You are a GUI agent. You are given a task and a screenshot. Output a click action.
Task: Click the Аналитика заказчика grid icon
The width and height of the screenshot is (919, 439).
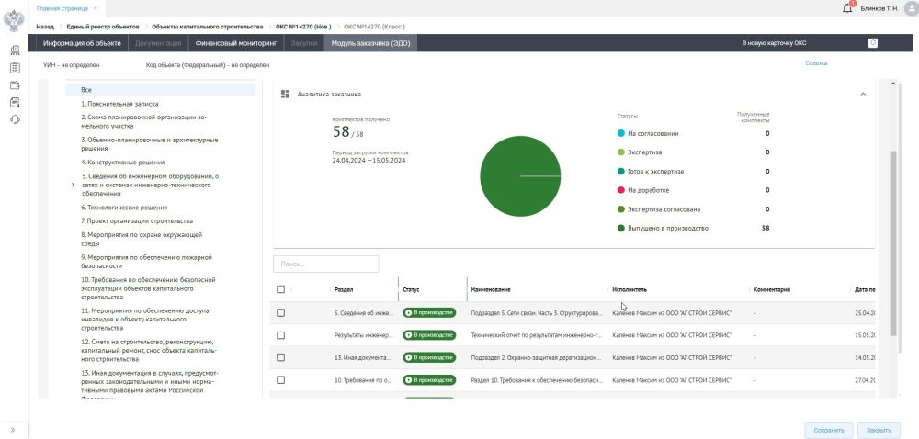pyautogui.click(x=286, y=94)
